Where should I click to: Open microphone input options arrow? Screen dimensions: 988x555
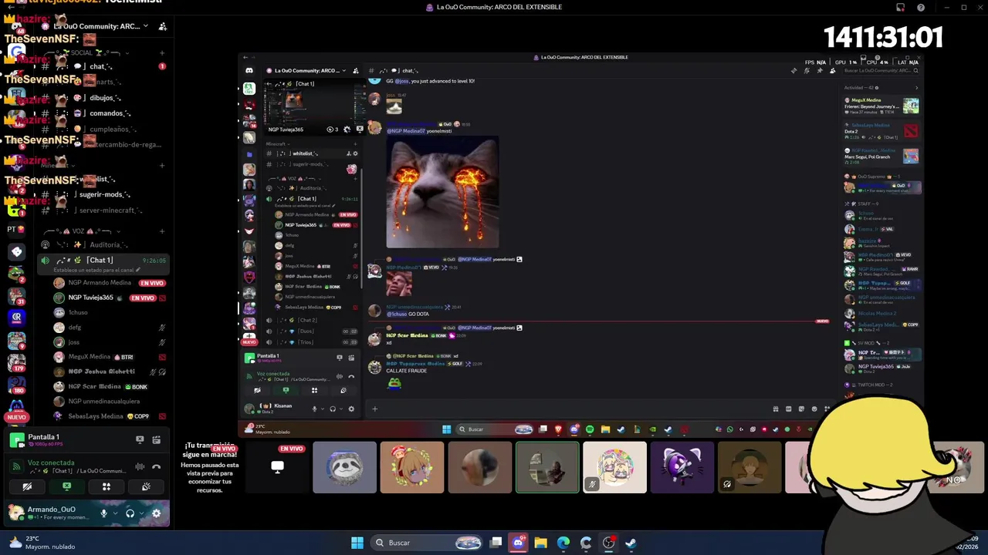[115, 513]
